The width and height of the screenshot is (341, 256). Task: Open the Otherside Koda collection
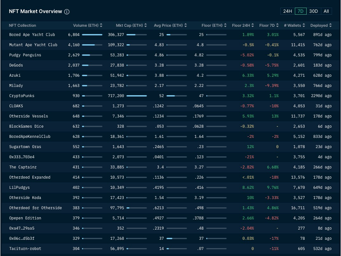point(25,197)
